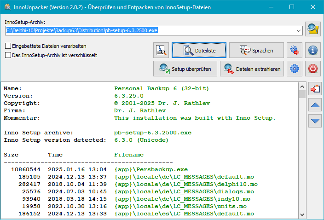Click the Dateiliste button
324x220 pixels.
(199, 50)
